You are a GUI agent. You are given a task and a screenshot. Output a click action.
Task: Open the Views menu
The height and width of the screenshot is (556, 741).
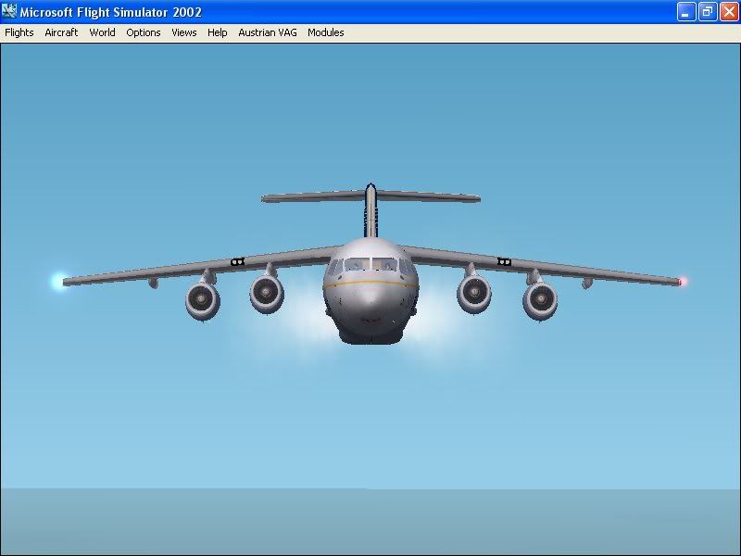(183, 32)
